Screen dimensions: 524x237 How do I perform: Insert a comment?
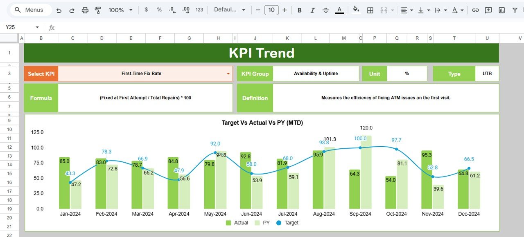pyautogui.click(x=488, y=10)
